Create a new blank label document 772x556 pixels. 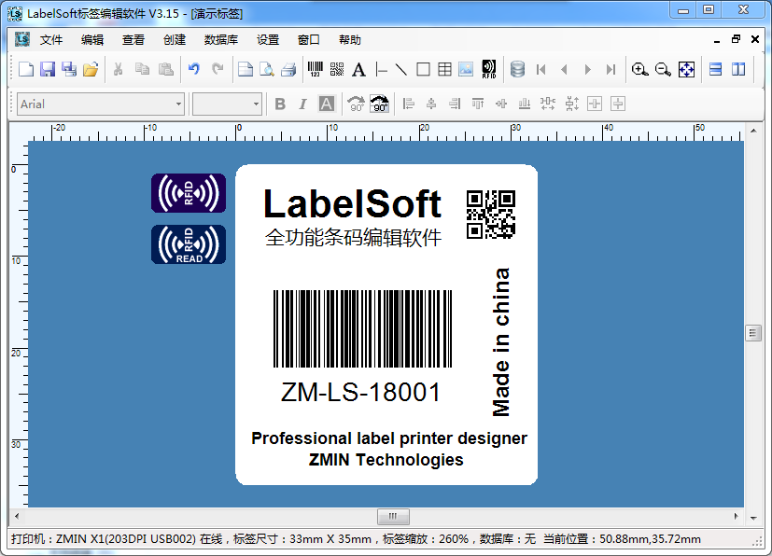[x=26, y=69]
